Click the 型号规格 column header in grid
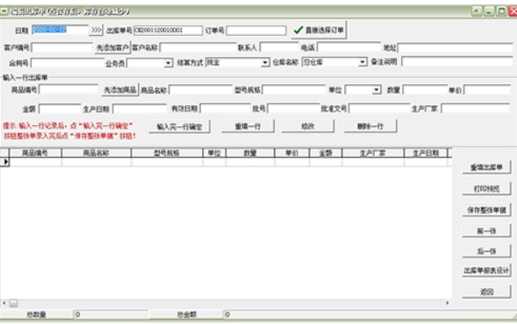This screenshot has width=517, height=324. pyautogui.click(x=167, y=153)
